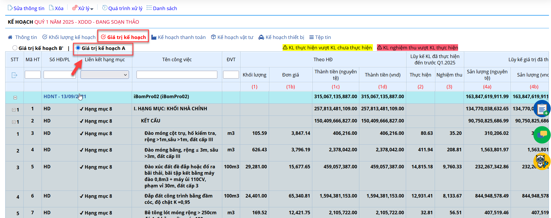Switch to Khối lượng kế hoạch tab

tap(69, 37)
